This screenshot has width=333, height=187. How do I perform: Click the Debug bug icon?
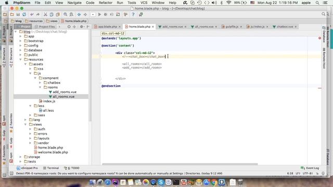(x=106, y=15)
